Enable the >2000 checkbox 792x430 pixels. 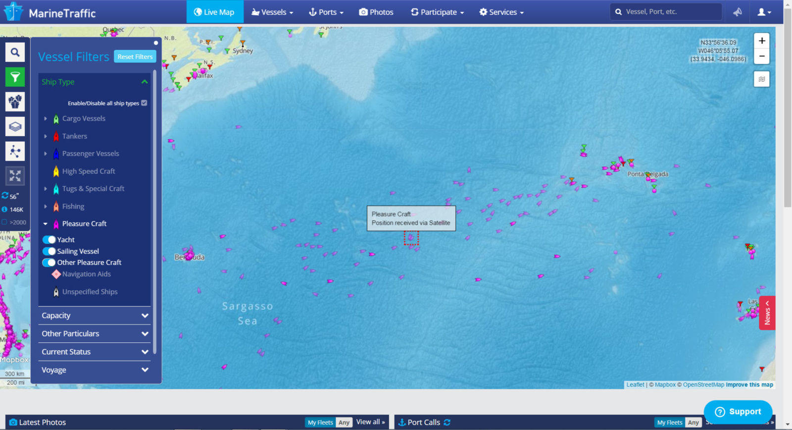(4, 222)
